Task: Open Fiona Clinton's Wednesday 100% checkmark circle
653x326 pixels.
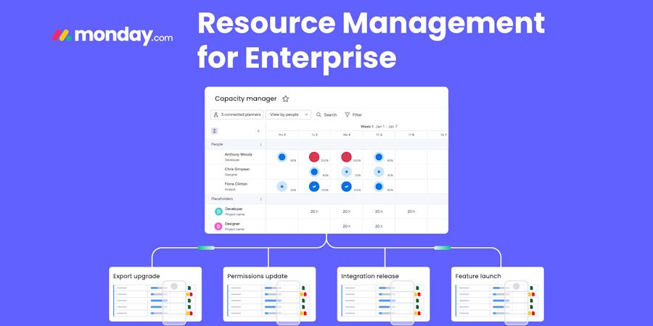Action: coord(346,187)
